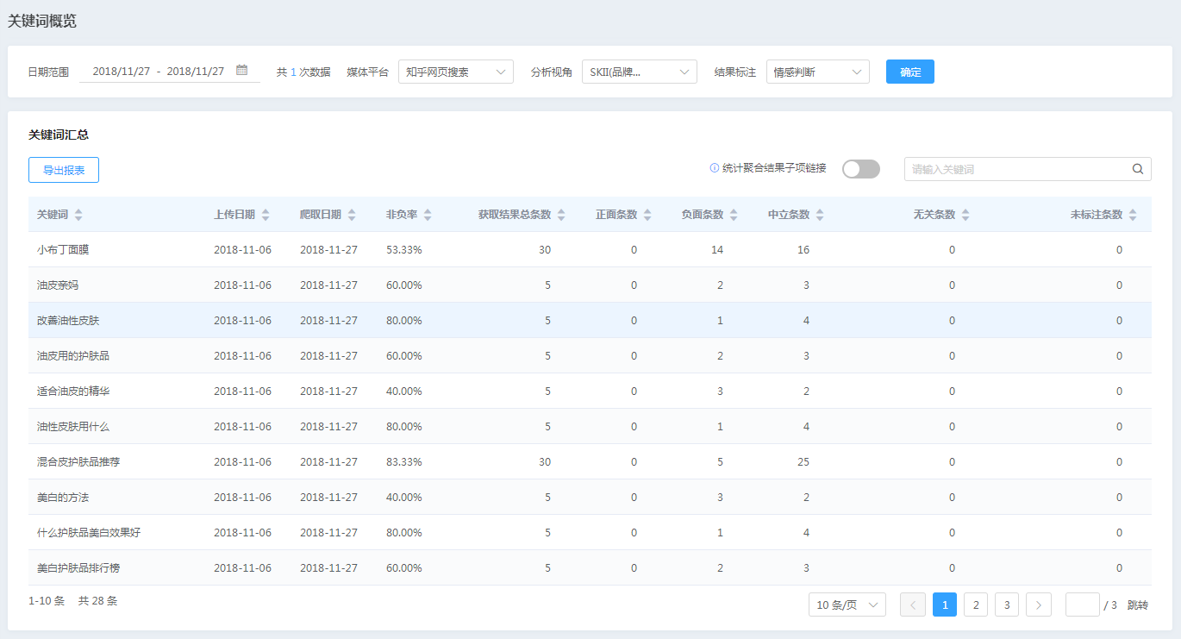Sort by 非负率 column arrows
This screenshot has height=639, width=1181.
point(428,215)
